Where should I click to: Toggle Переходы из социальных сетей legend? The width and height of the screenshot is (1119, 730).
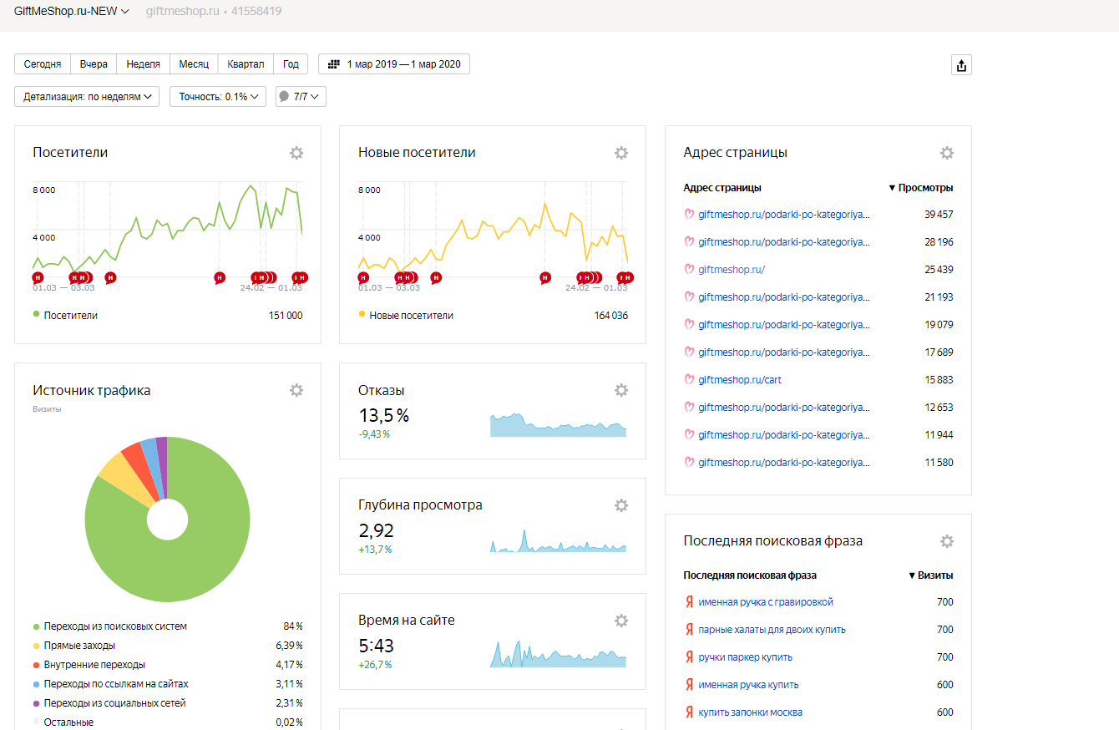109,703
